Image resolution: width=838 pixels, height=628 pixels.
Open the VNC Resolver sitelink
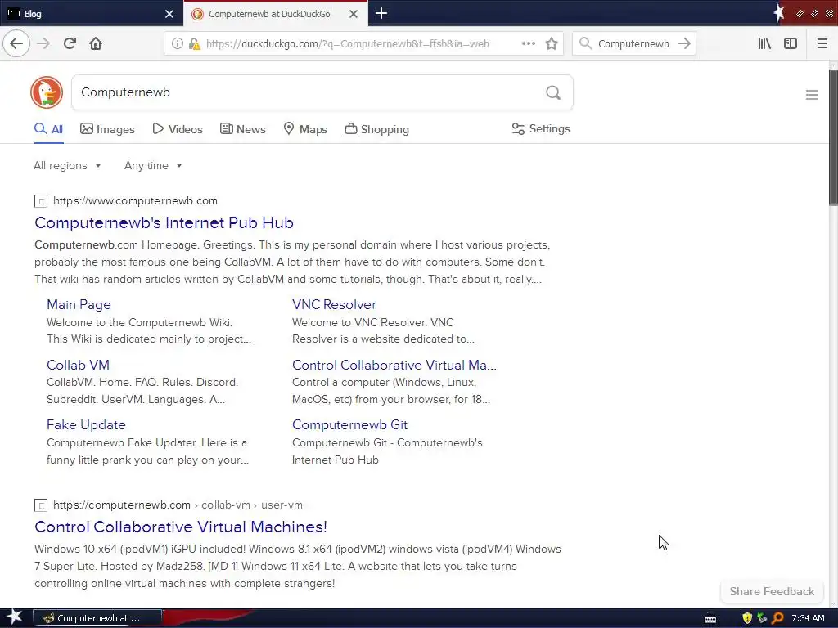[334, 304]
